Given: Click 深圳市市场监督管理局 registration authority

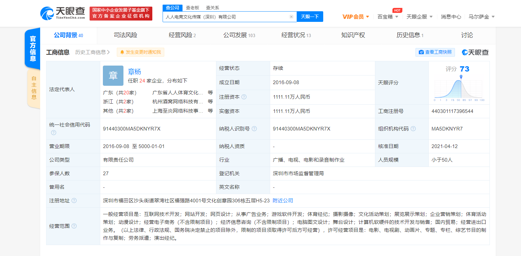Looking at the screenshot, I should (298, 174).
